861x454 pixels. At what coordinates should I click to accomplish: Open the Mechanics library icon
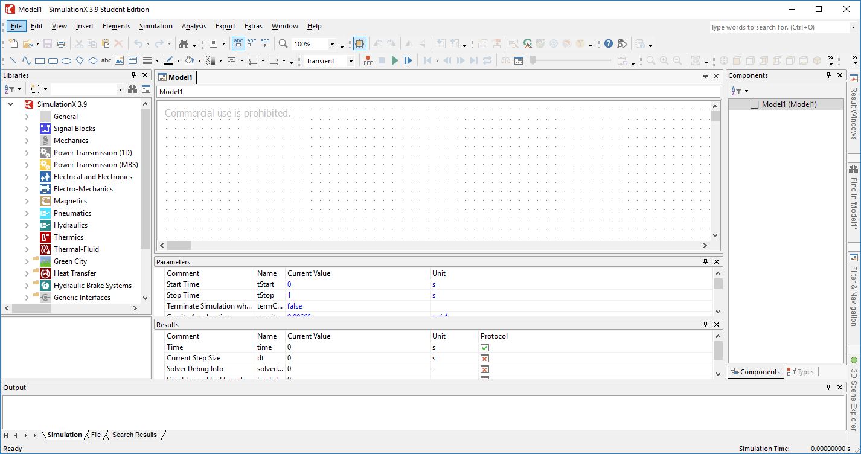pyautogui.click(x=45, y=140)
